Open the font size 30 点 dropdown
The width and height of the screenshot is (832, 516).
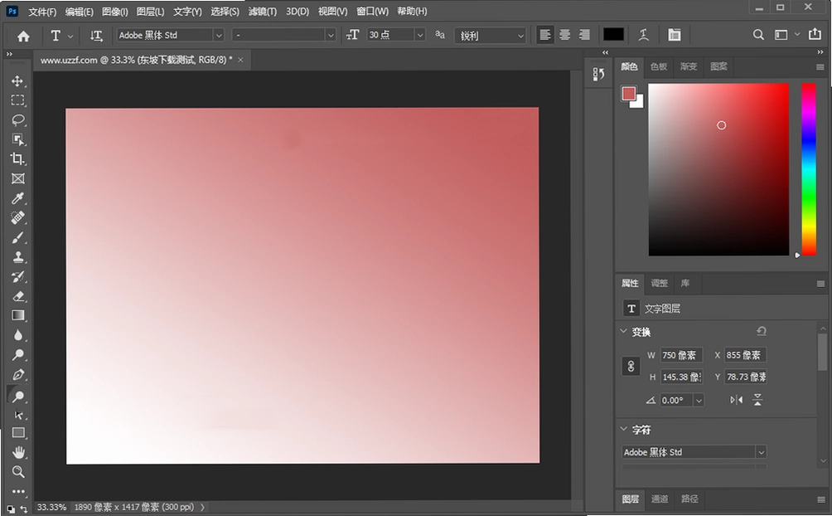[420, 35]
